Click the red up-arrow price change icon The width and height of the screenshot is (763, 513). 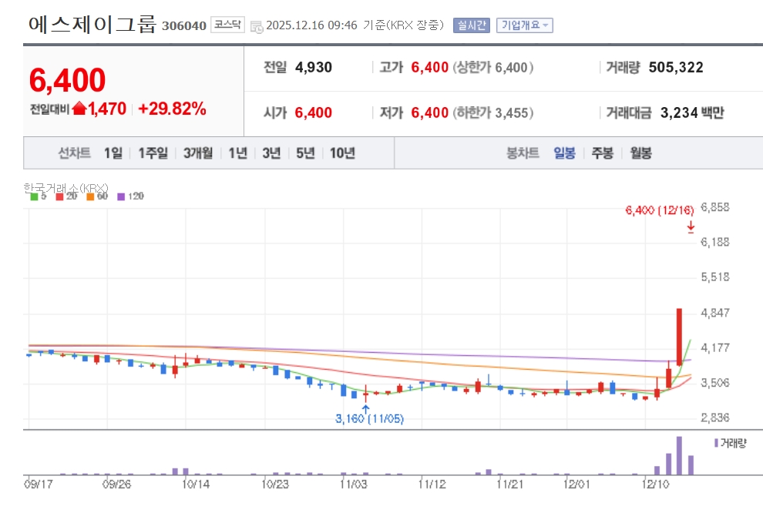(x=79, y=109)
